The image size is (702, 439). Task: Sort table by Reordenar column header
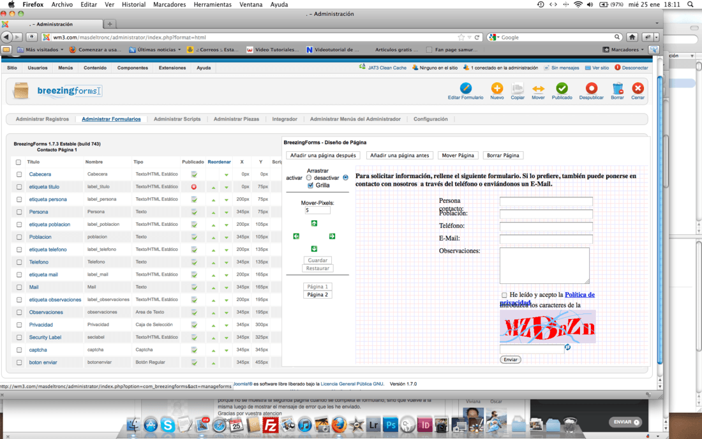[219, 162]
